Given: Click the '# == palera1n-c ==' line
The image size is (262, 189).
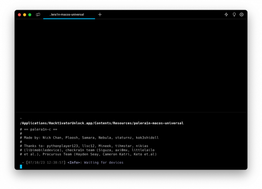Looking at the screenshot, I should click(39, 129).
